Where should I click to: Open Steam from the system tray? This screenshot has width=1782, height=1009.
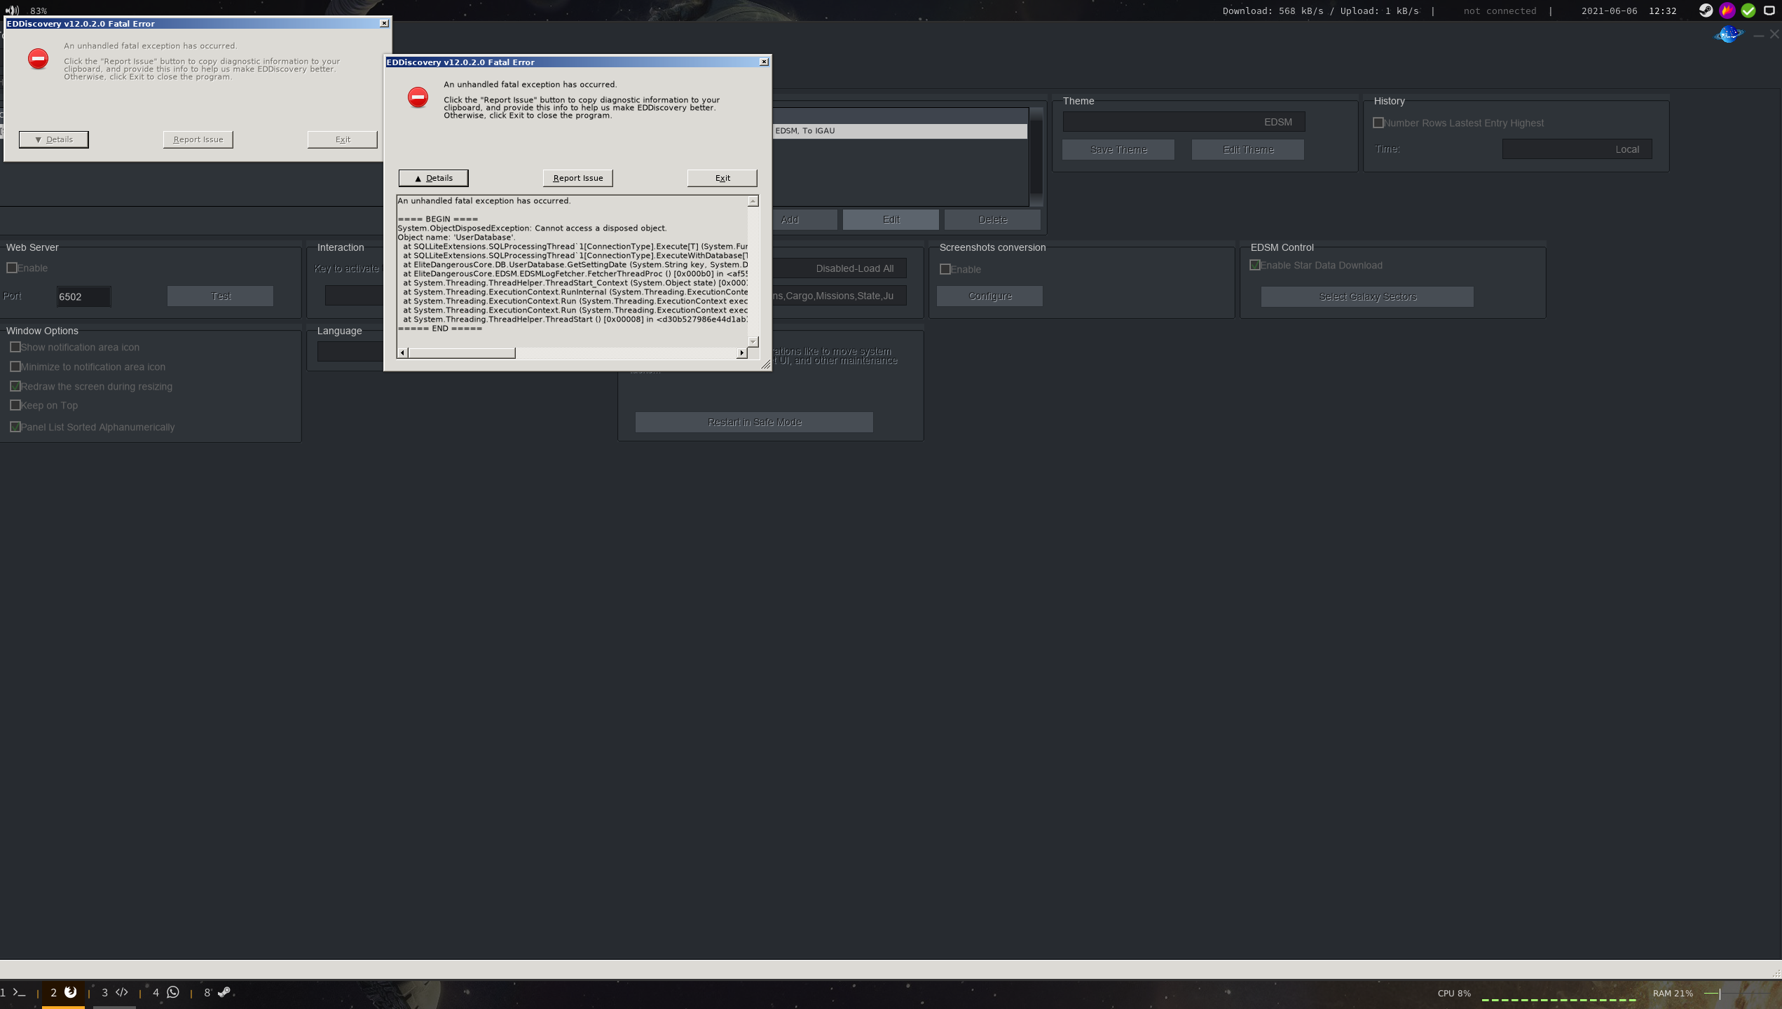pos(1704,11)
